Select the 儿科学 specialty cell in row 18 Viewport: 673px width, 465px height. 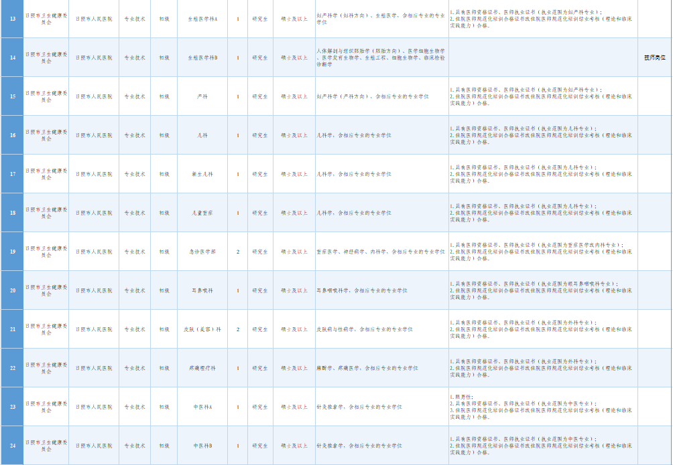[x=382, y=213]
